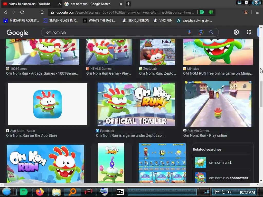Open the Google apps grid

249,32
